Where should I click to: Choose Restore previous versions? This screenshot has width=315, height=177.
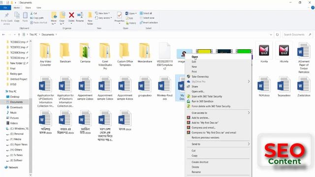point(218,138)
